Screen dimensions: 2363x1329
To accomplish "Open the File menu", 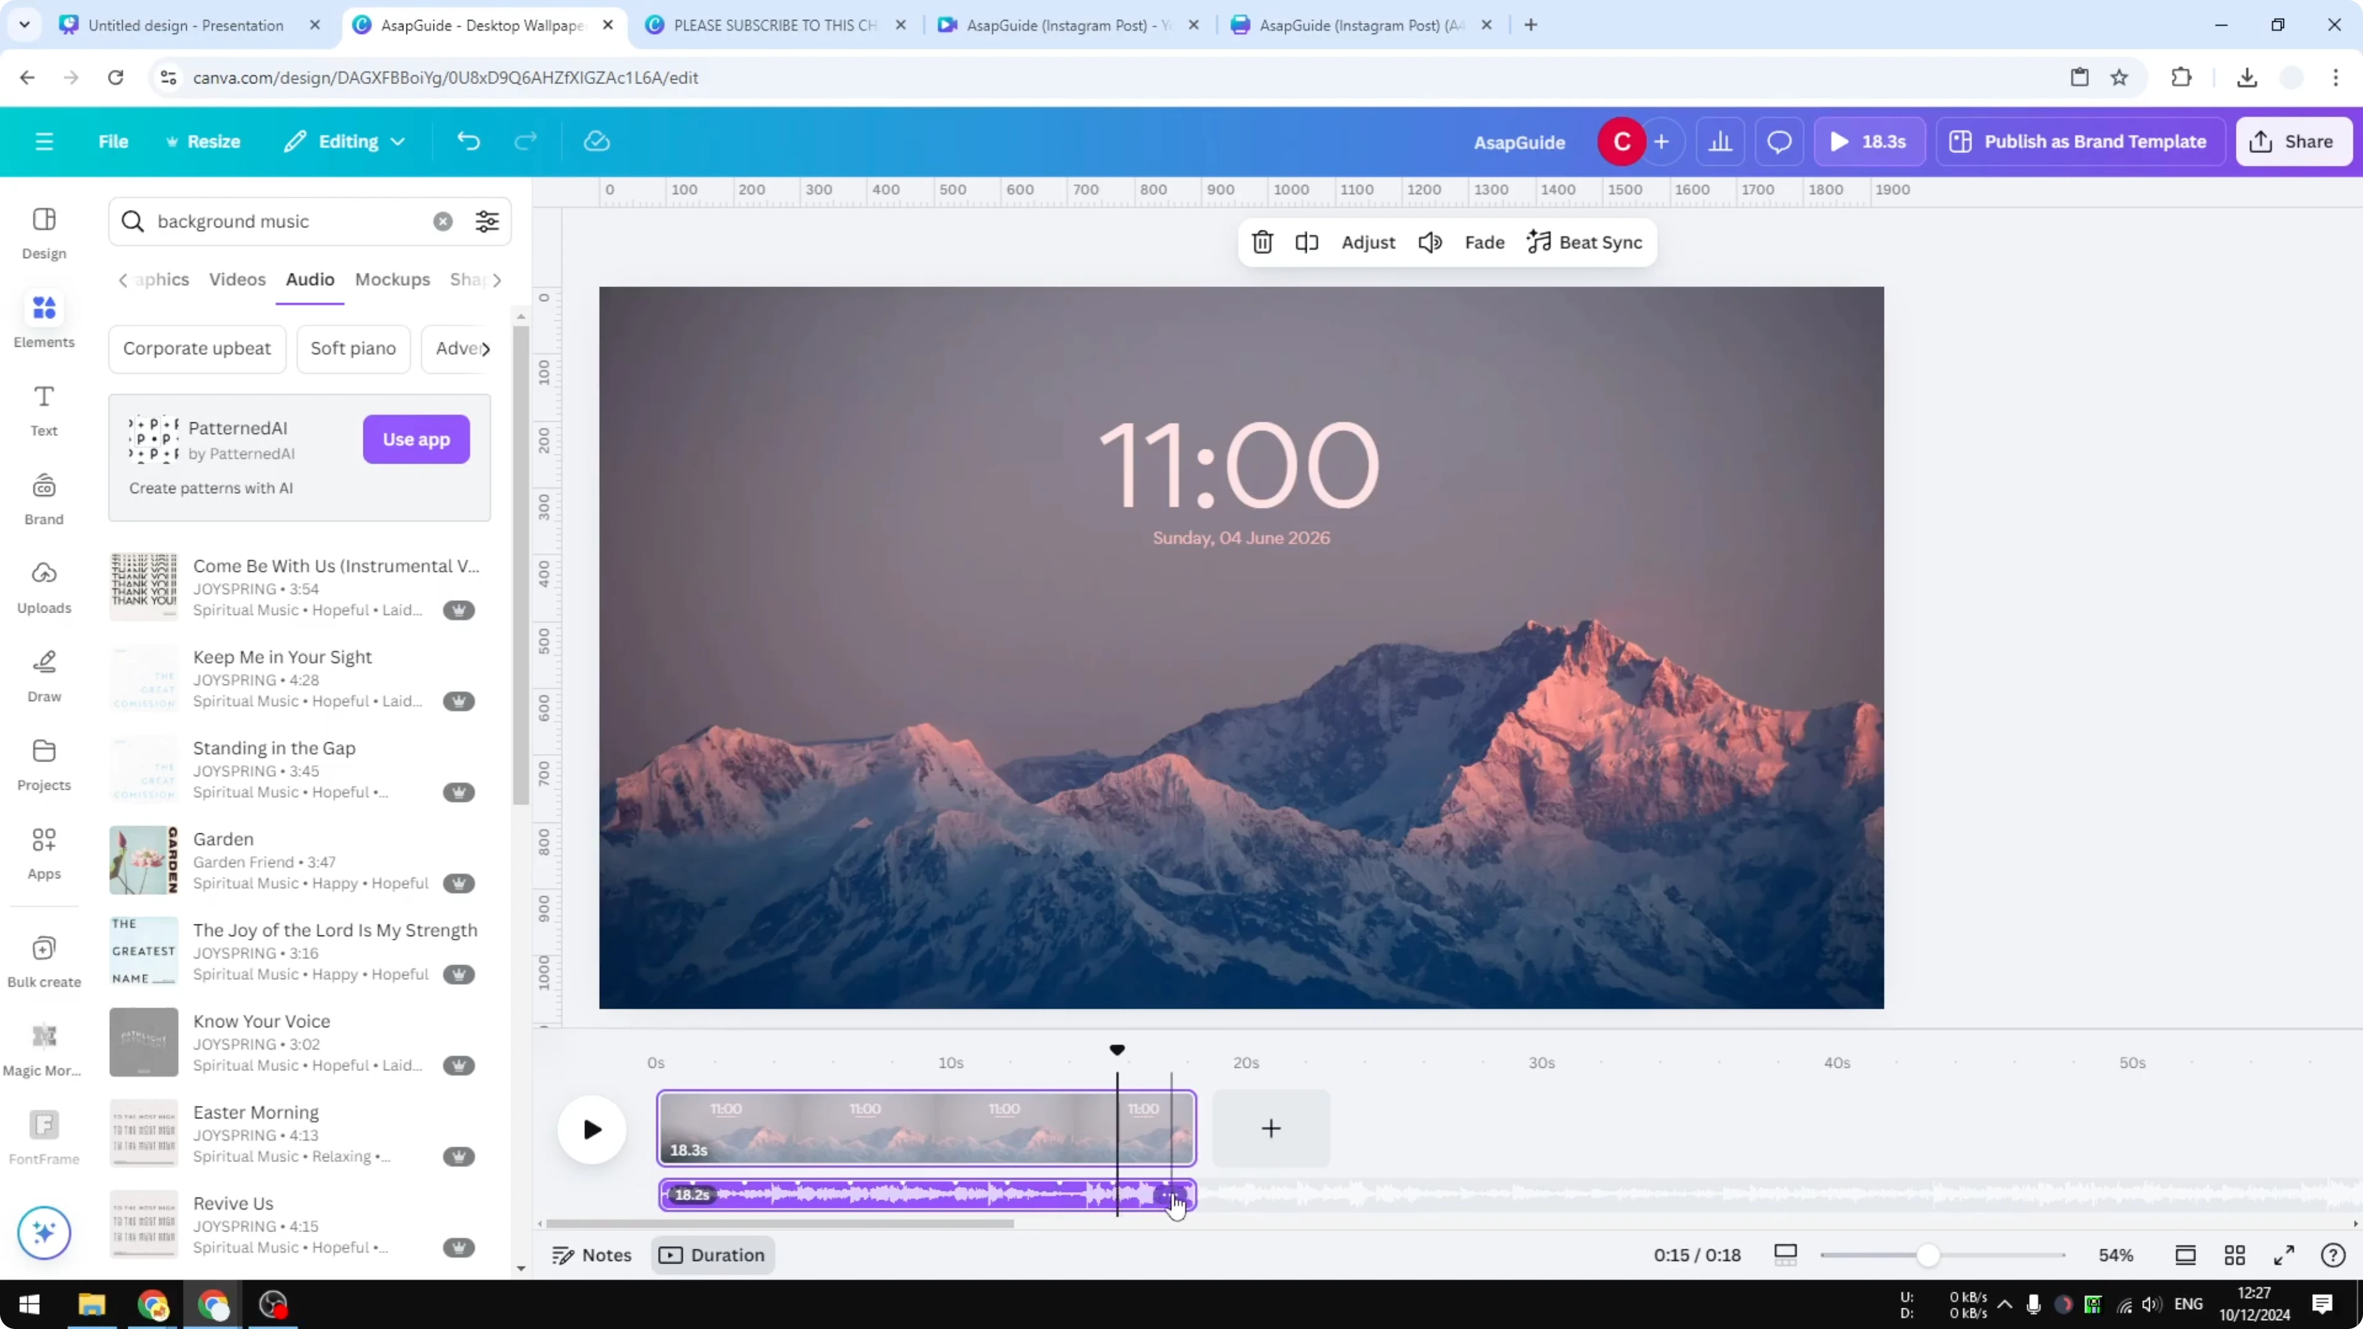I will pos(114,141).
